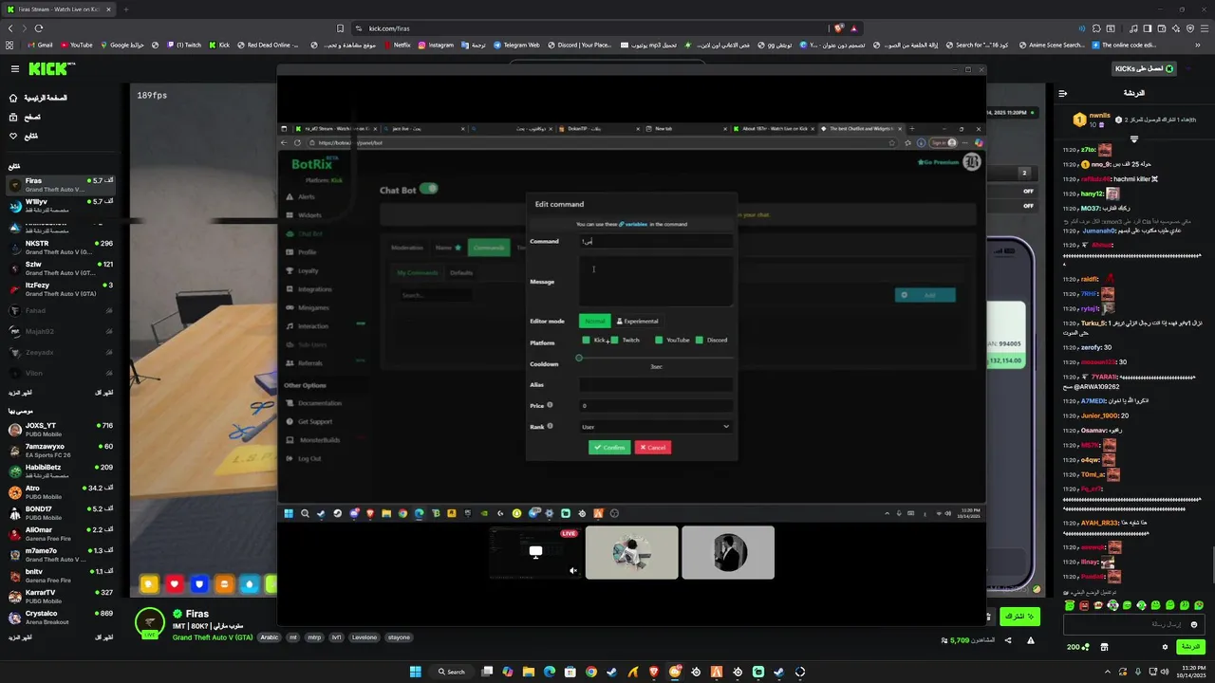The height and width of the screenshot is (683, 1215).
Task: Open the Kick shop icon below the chat
Action: [x=1104, y=647]
